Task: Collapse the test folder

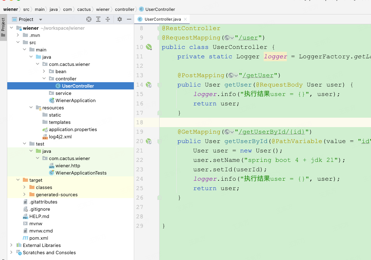Action: pos(25,143)
